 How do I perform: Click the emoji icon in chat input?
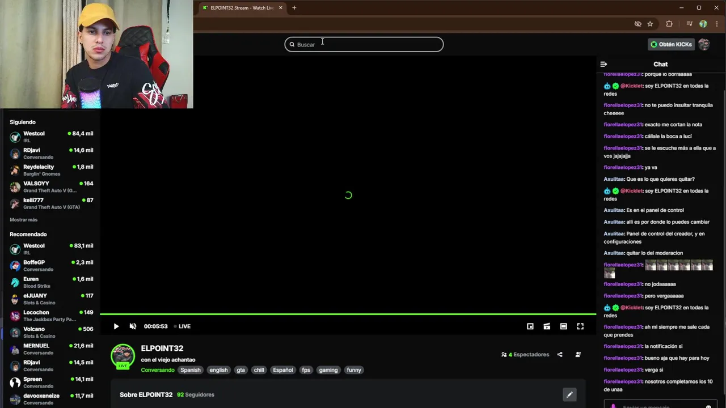pyautogui.click(x=708, y=406)
